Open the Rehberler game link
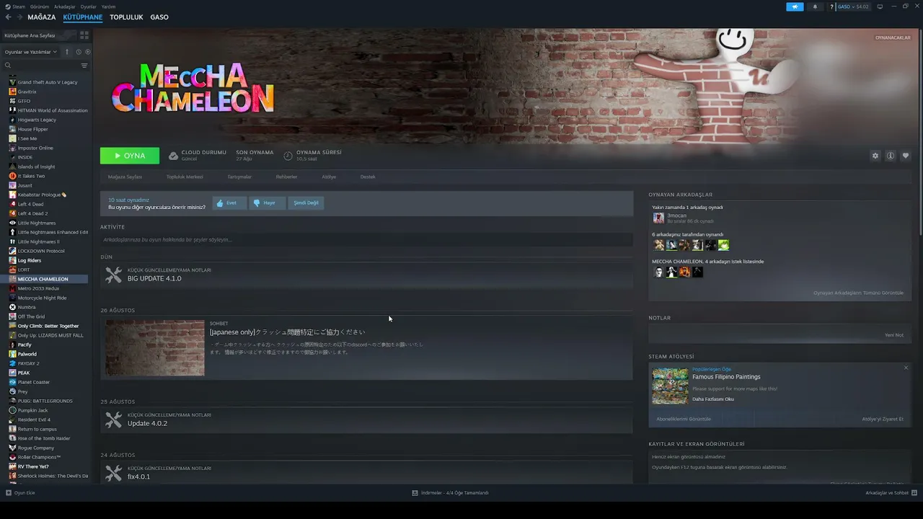This screenshot has height=519, width=923. [286, 177]
